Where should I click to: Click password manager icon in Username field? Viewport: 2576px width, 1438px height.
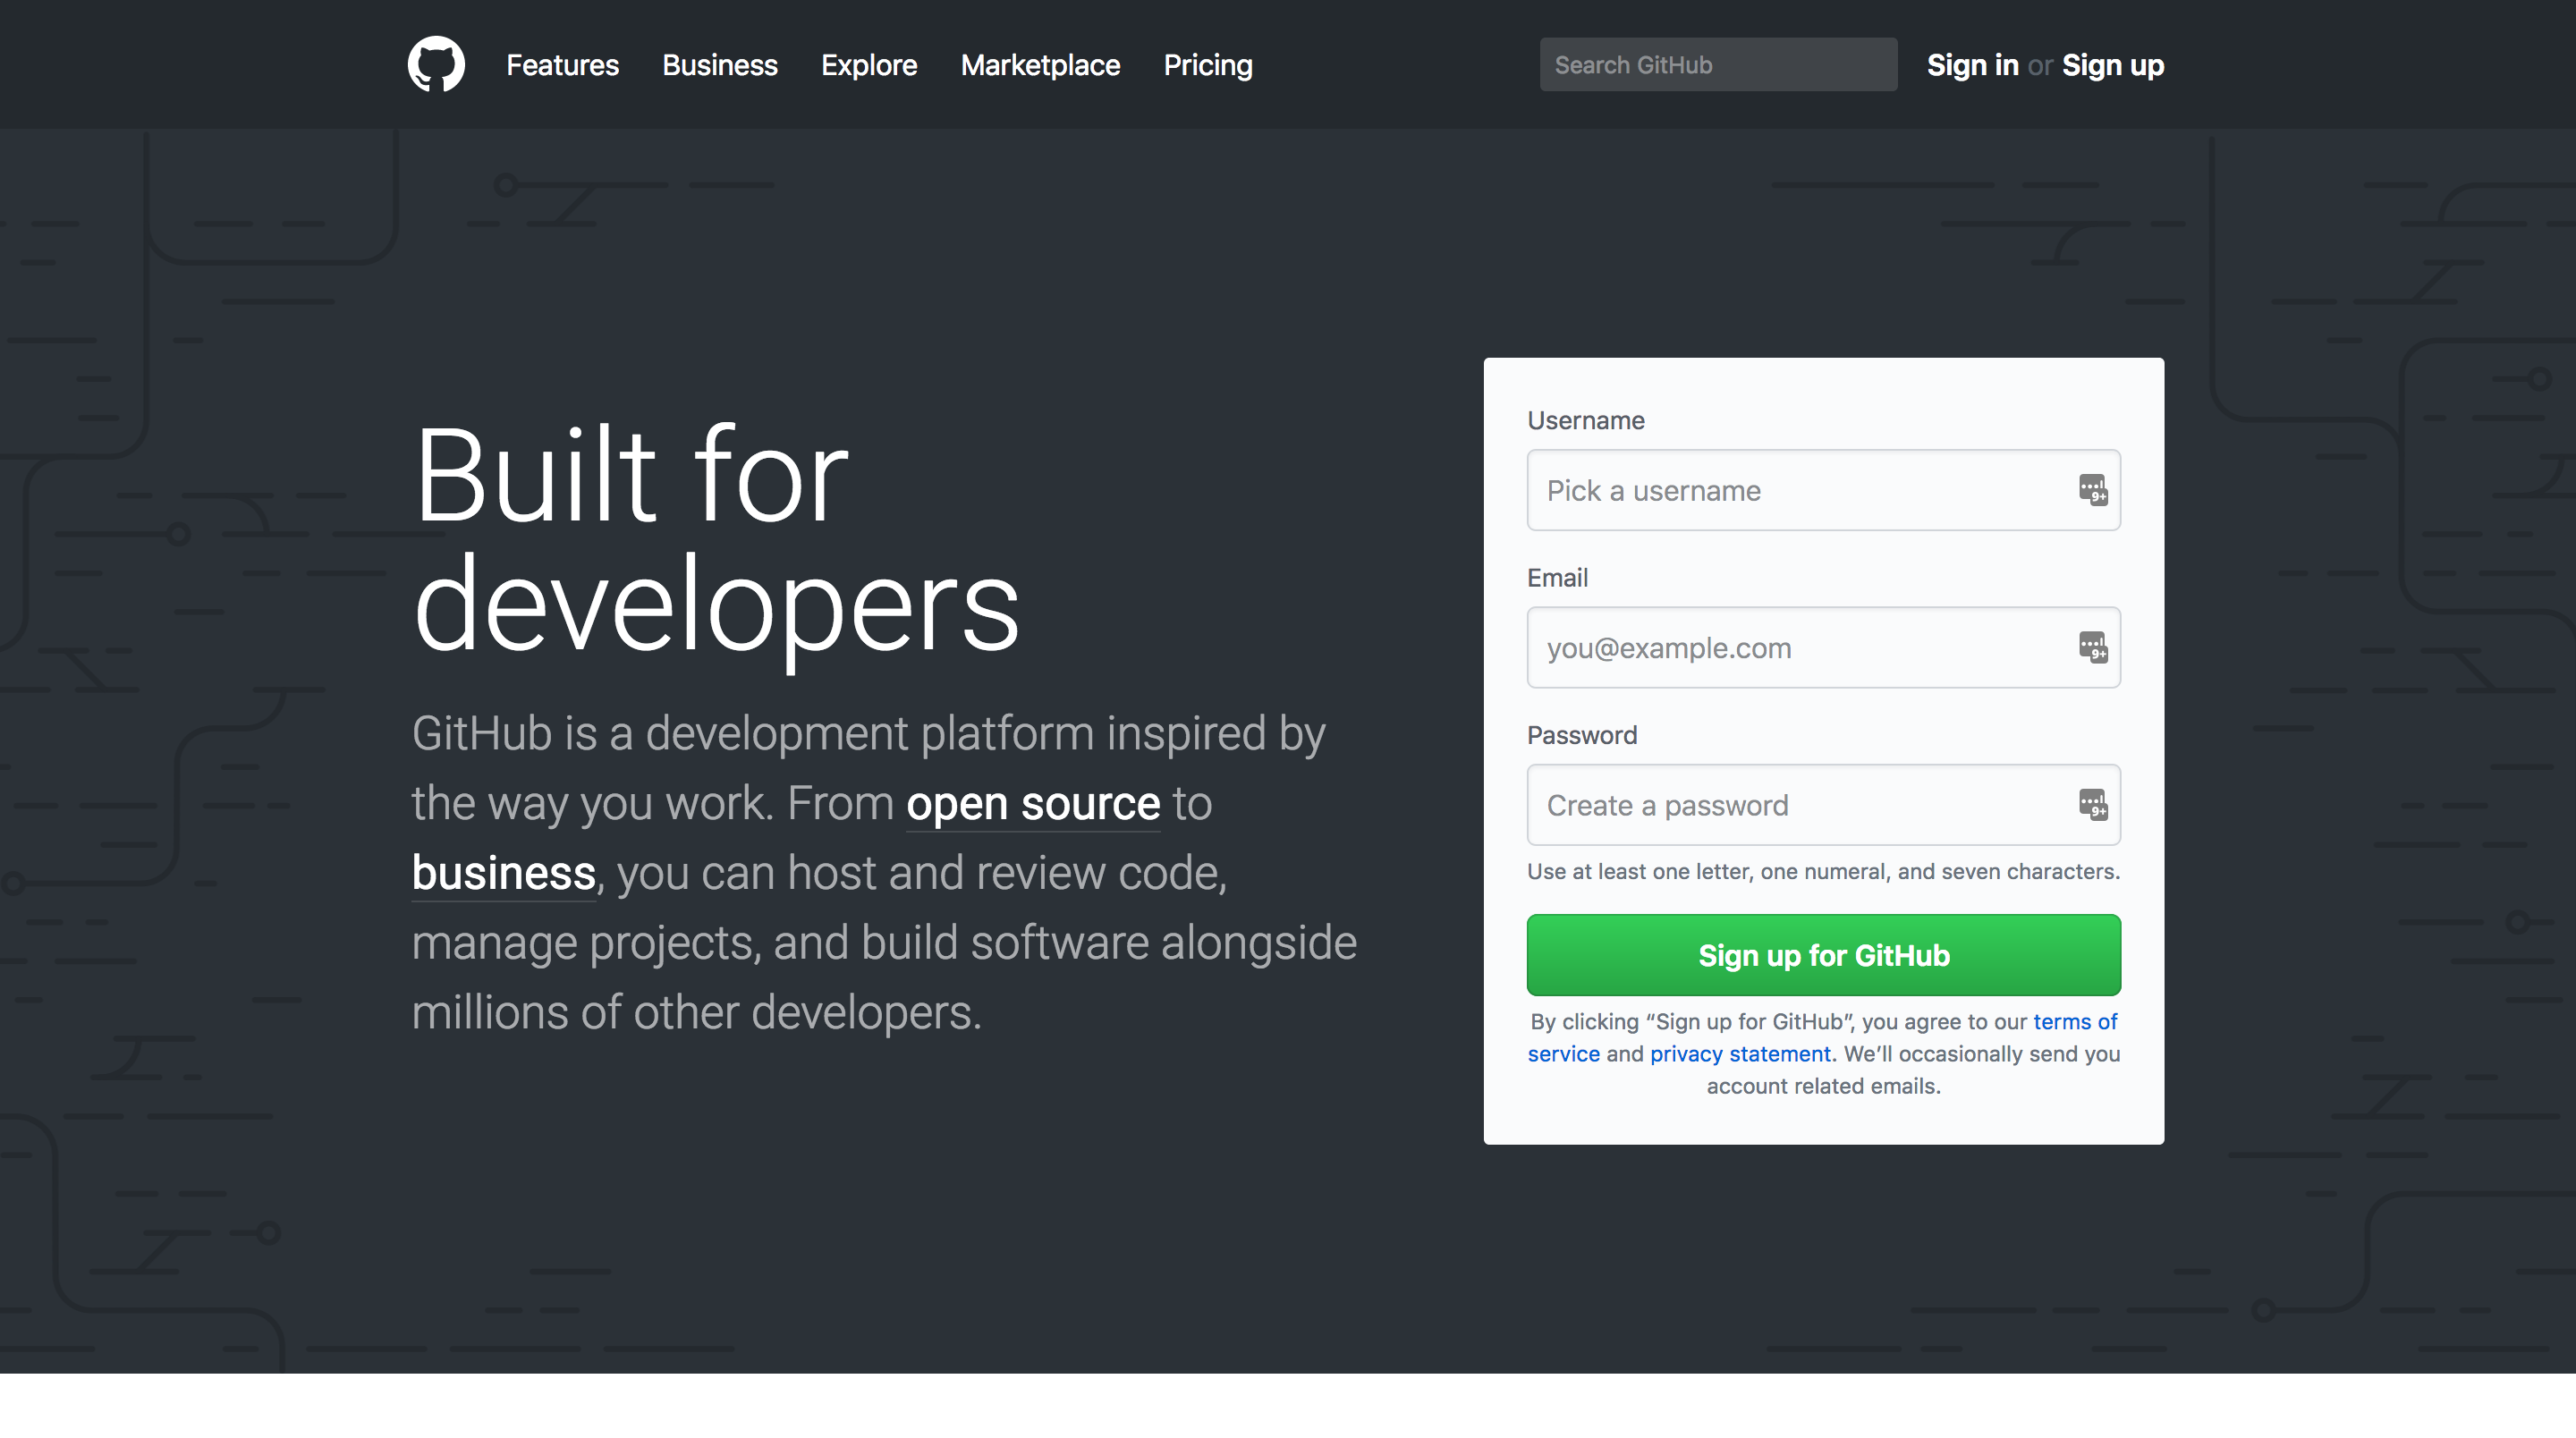click(2092, 490)
